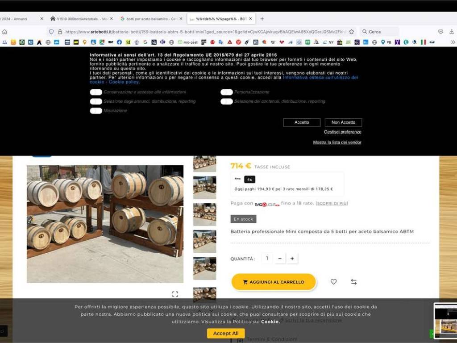
Task: Toggle Conservazione e accesso alle informazioni
Action: [96, 92]
